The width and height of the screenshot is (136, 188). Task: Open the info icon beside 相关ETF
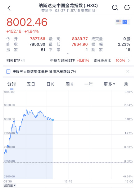tap(23, 60)
